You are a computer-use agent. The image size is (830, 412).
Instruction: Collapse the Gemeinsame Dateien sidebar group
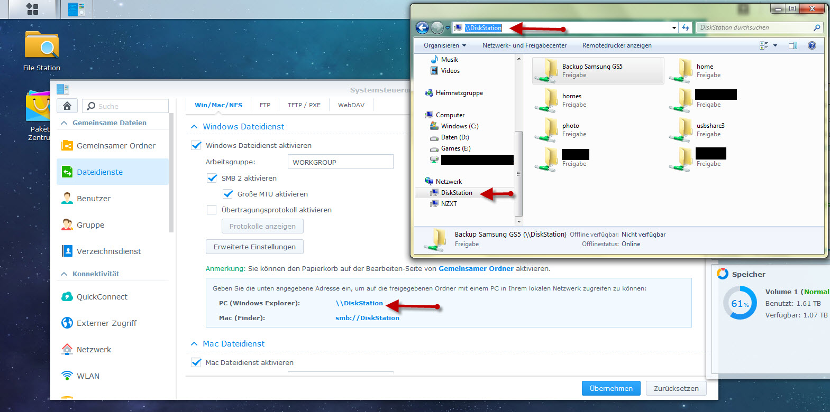65,123
